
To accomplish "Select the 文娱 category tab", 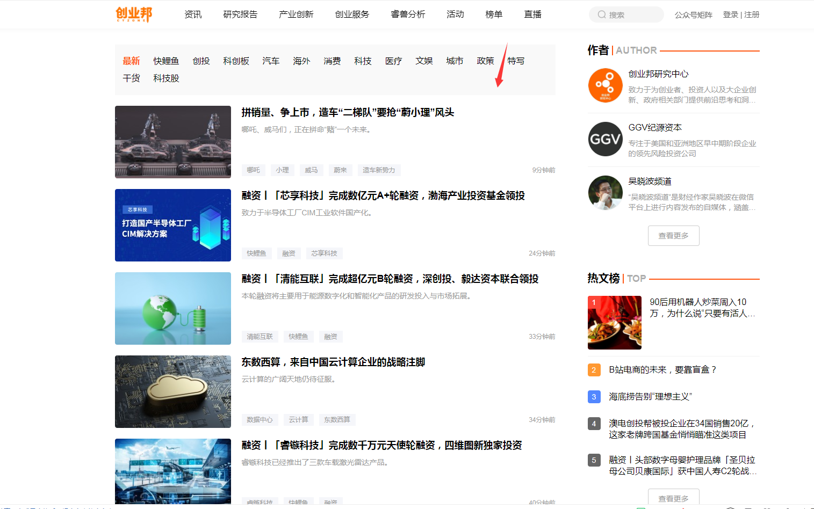I will [x=424, y=61].
